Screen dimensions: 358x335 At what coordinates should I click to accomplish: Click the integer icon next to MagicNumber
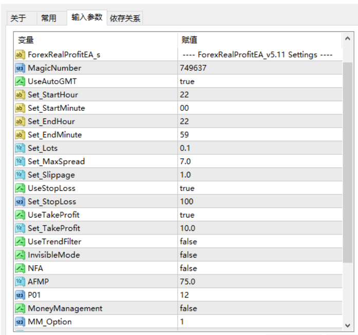20,68
